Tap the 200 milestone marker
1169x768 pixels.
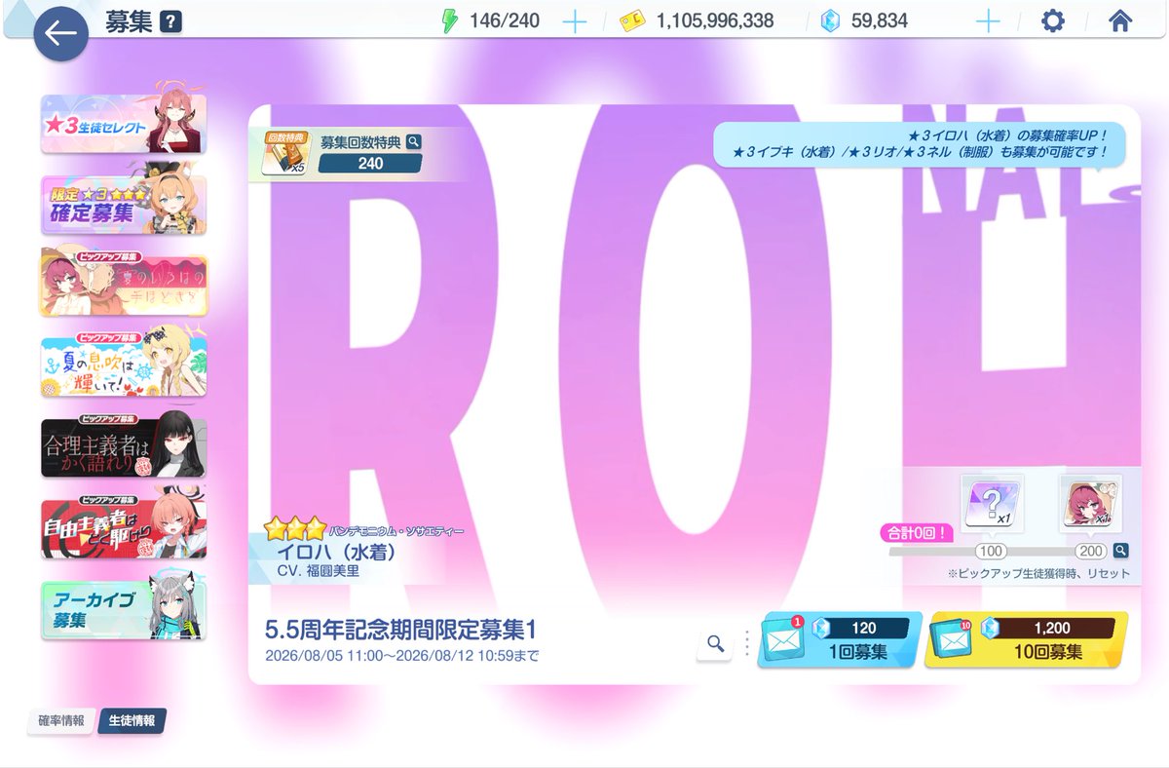[x=1091, y=552]
